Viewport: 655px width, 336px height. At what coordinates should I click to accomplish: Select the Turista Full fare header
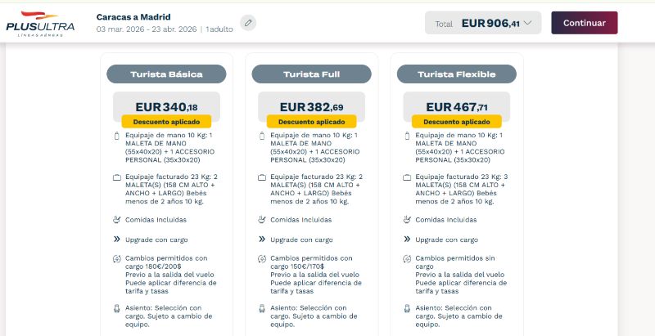(x=311, y=74)
